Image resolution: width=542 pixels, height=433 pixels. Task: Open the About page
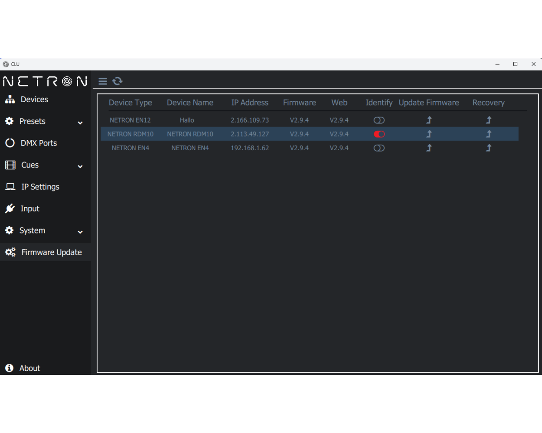tap(29, 368)
